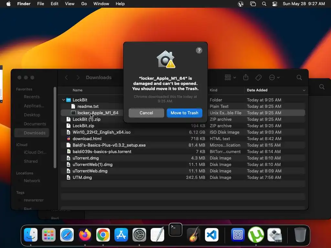
Task: Select Documents in the sidebar
Action: tap(35, 124)
